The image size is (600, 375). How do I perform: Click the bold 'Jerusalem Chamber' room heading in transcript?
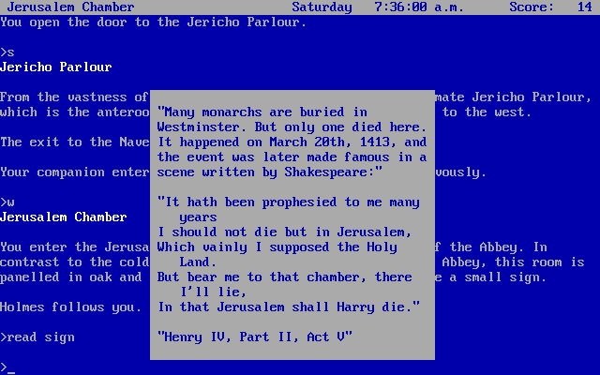click(x=64, y=217)
